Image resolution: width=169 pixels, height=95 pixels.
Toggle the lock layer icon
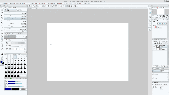[x=159, y=43]
